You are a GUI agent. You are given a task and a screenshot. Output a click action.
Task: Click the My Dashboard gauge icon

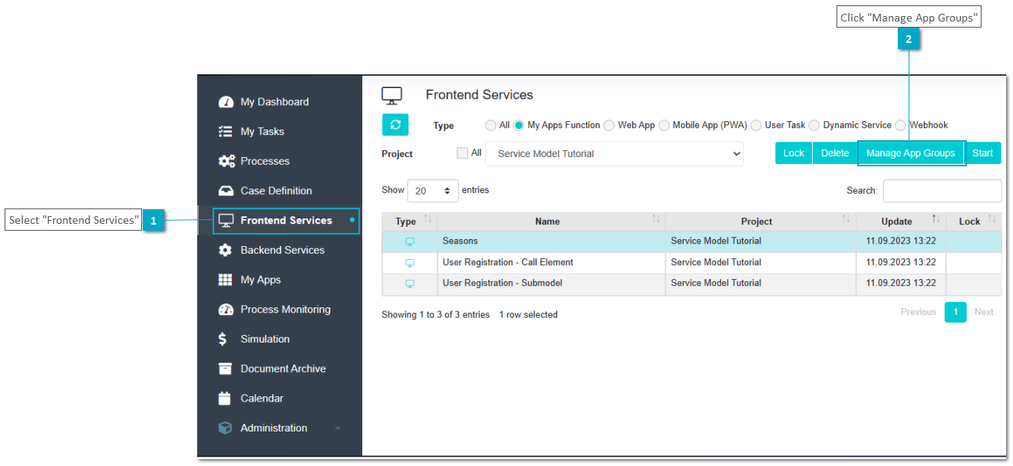(x=226, y=102)
